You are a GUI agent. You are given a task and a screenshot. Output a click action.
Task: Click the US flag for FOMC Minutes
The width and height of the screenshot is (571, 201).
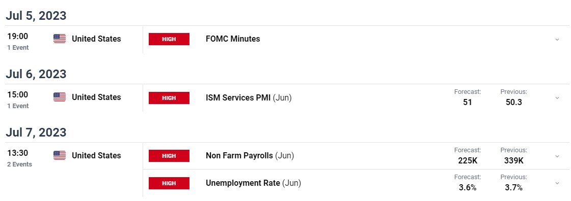(x=60, y=39)
